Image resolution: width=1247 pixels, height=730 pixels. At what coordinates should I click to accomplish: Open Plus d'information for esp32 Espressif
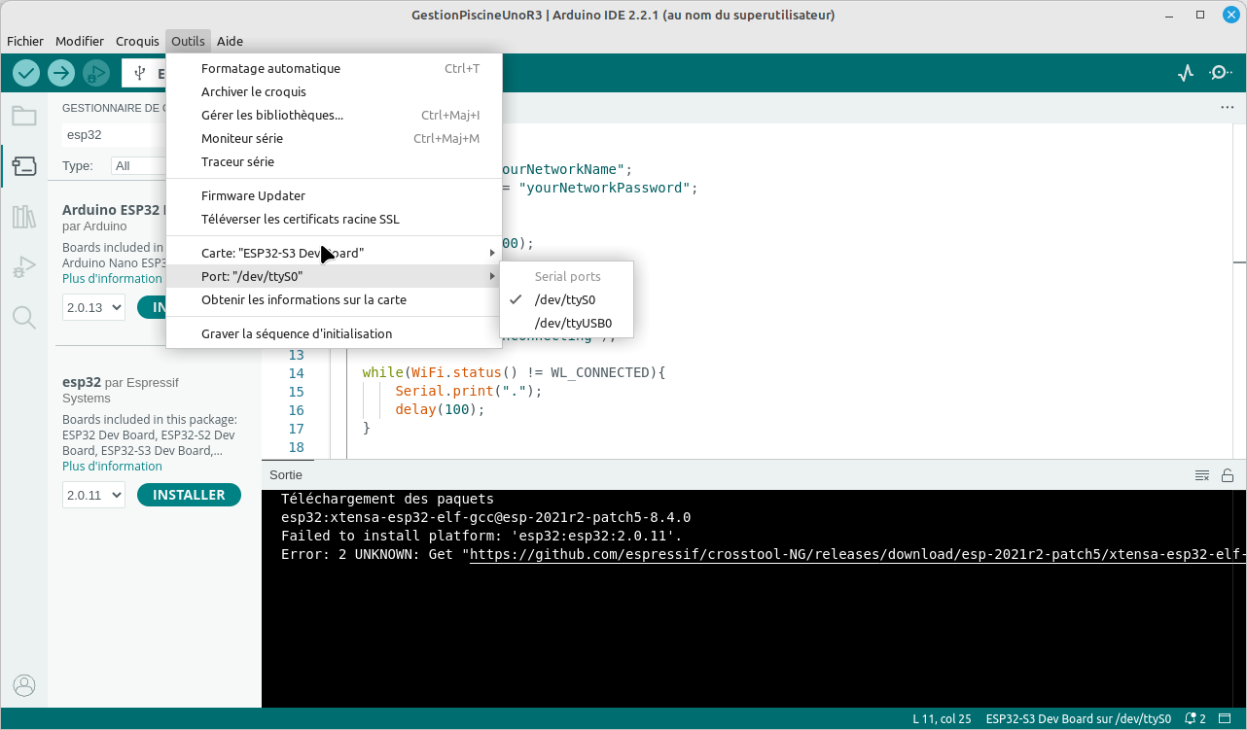click(x=112, y=467)
